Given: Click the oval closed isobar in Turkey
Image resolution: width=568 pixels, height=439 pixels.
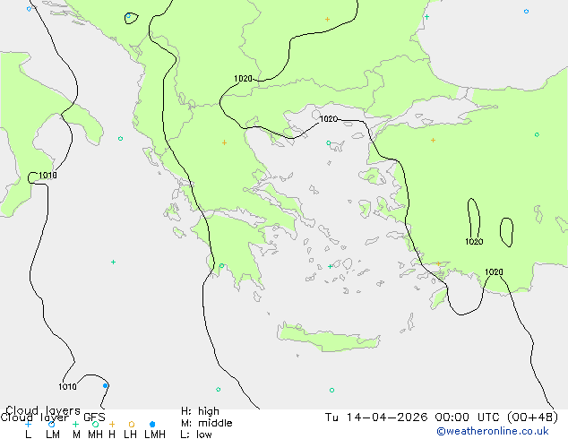Looking at the screenshot, I should tap(506, 232).
